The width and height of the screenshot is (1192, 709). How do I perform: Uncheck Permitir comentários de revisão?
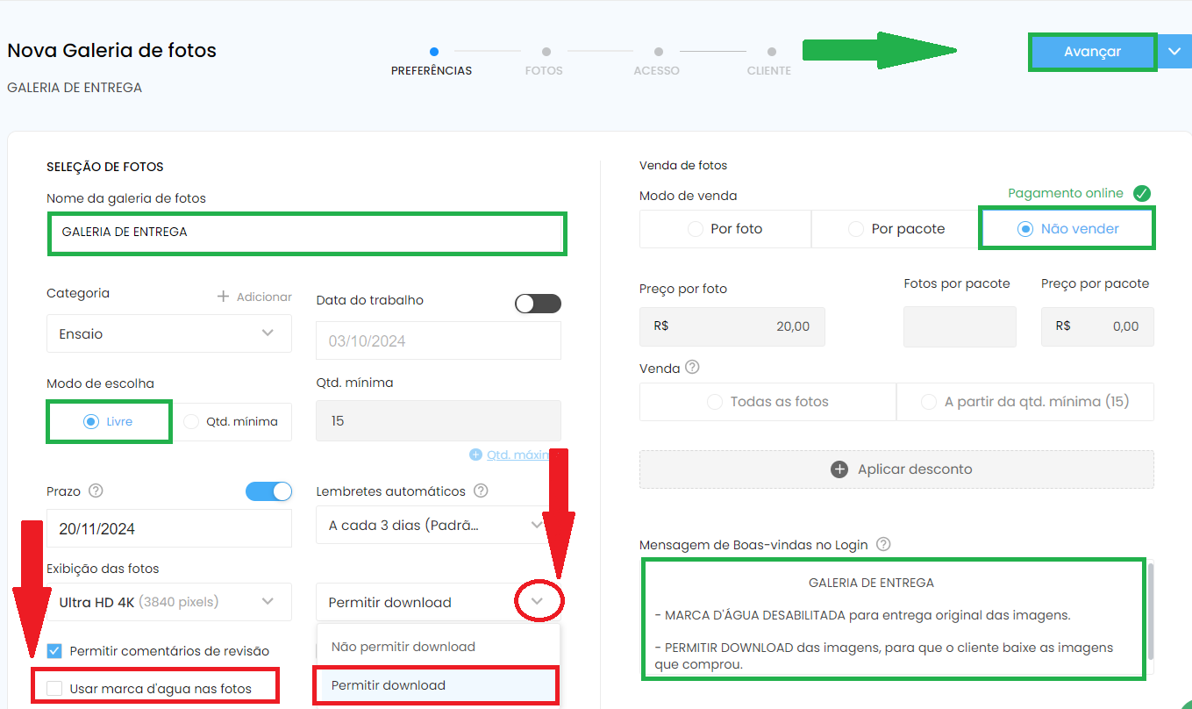point(54,651)
